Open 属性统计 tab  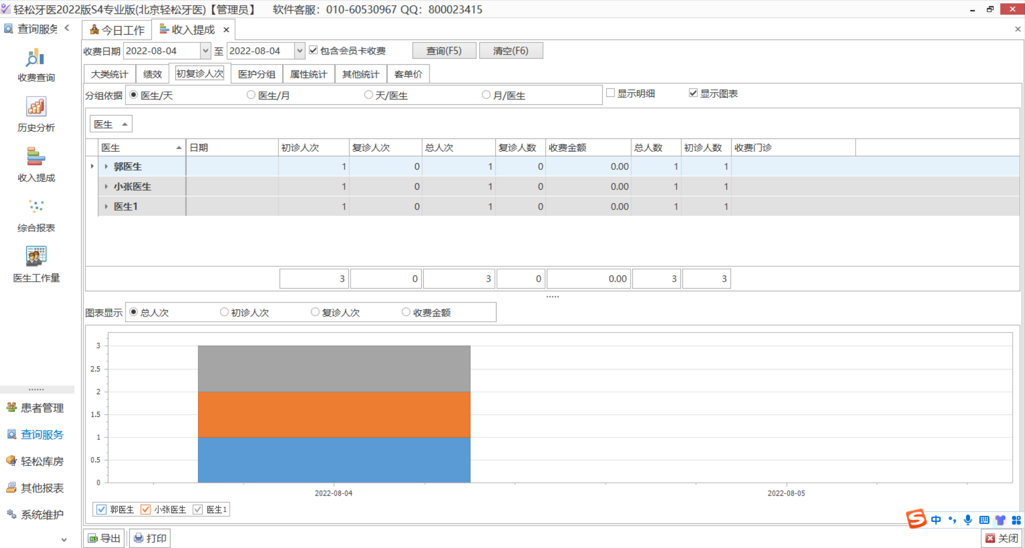[x=308, y=74]
